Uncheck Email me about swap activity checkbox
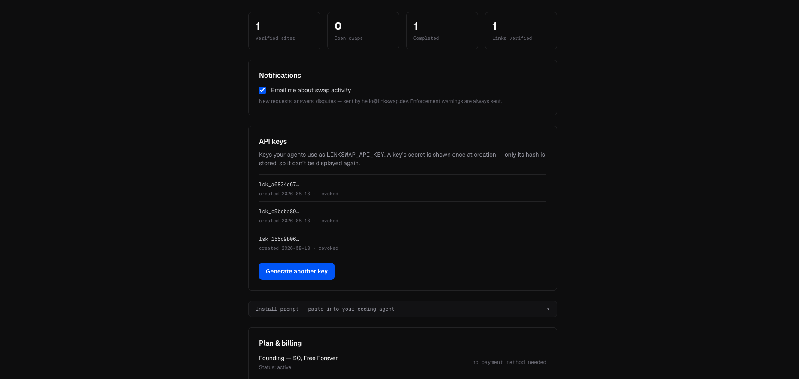Image resolution: width=799 pixels, height=379 pixels. (262, 90)
